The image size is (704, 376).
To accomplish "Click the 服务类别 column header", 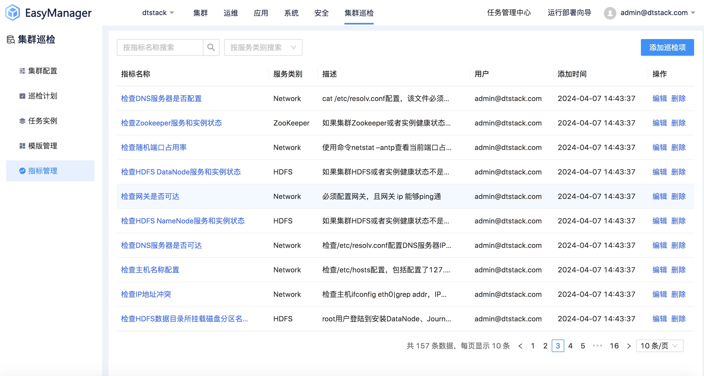I will [x=288, y=74].
